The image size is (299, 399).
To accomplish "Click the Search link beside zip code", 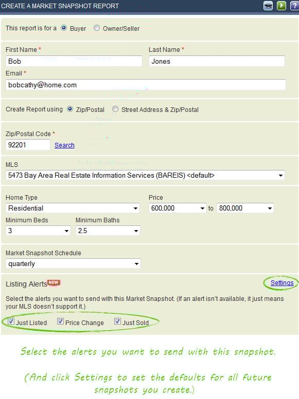I will click(64, 145).
